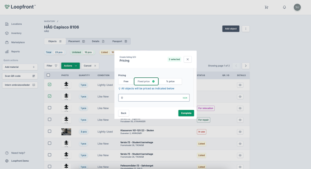311x169 pixels.
Task: Switch to the Passport tab
Action: point(120,41)
